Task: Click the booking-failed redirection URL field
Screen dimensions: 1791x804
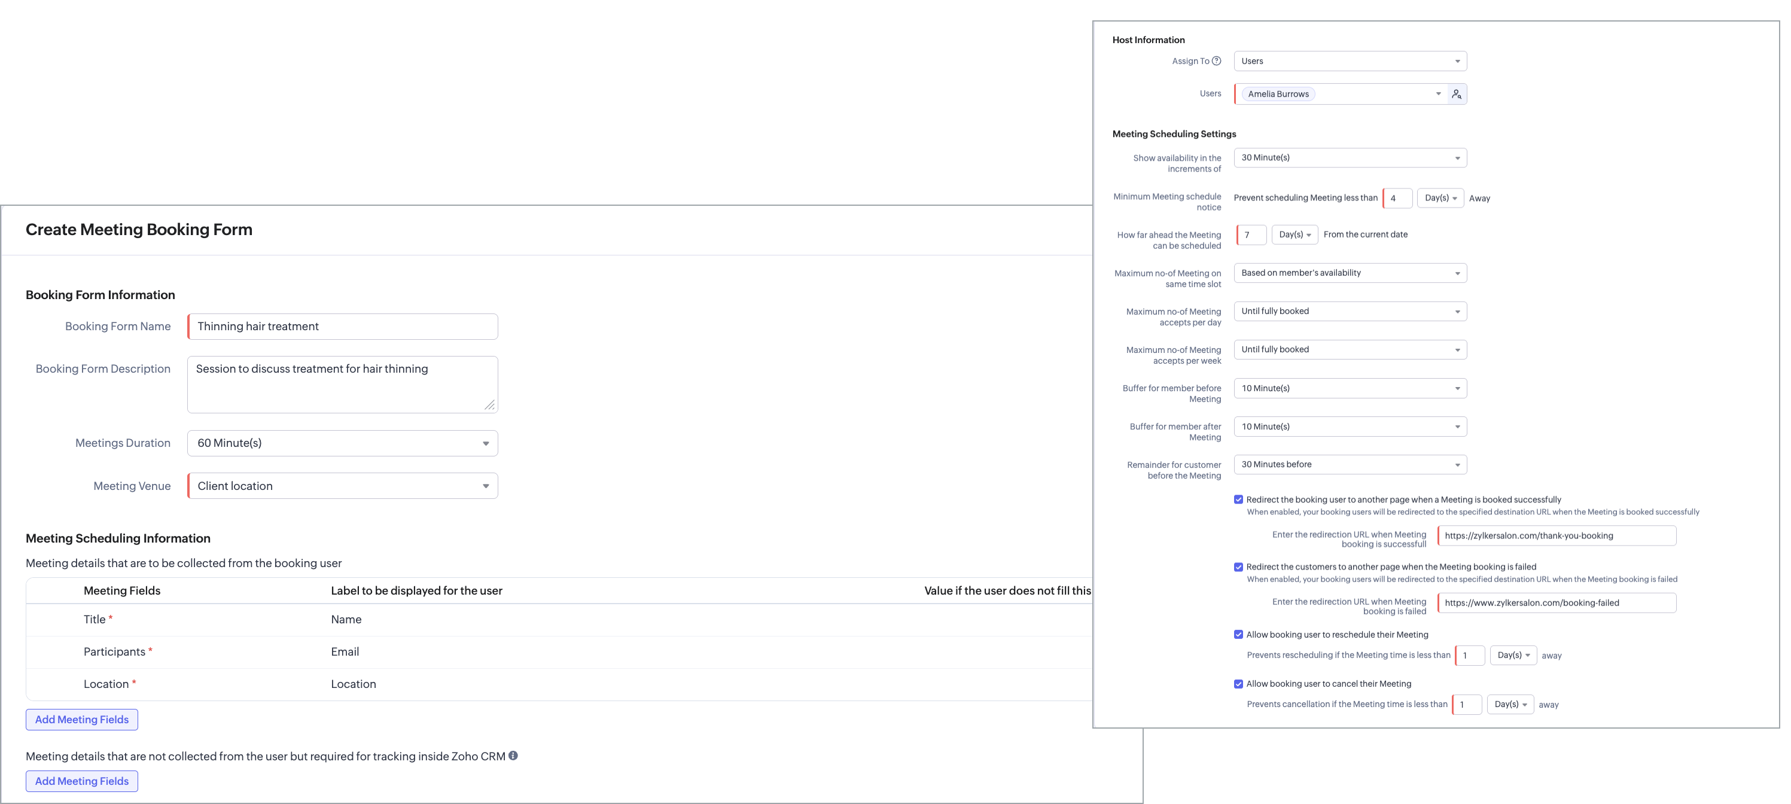Action: tap(1557, 603)
